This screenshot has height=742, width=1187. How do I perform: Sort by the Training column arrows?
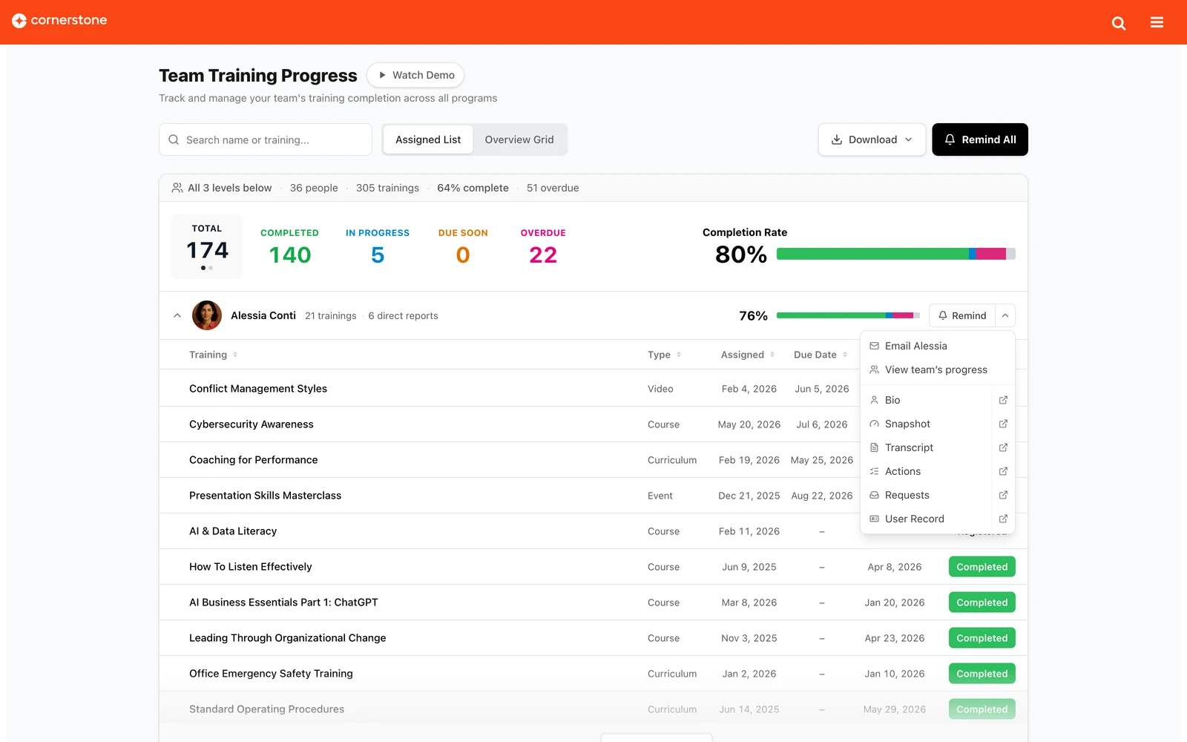tap(235, 355)
